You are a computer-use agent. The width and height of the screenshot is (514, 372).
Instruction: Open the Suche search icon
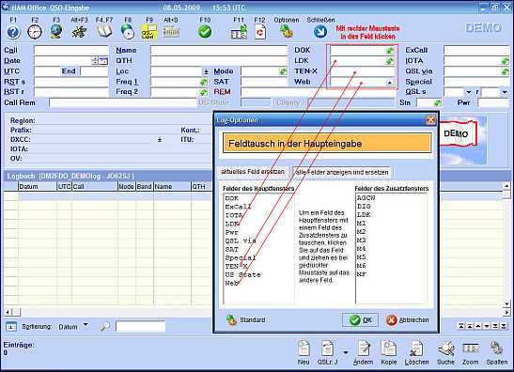[445, 349]
